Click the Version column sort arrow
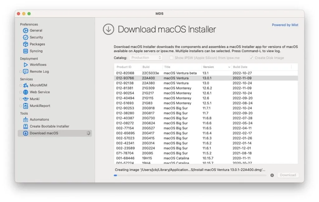 point(229,67)
